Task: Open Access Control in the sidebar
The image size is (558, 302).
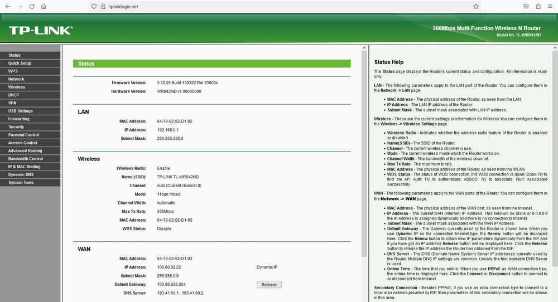Action: (x=30, y=143)
